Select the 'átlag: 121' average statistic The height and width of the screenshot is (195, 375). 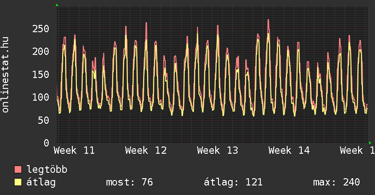point(233,182)
